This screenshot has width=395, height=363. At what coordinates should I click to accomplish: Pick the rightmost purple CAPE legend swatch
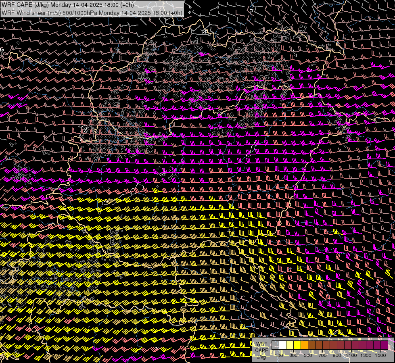385,345
